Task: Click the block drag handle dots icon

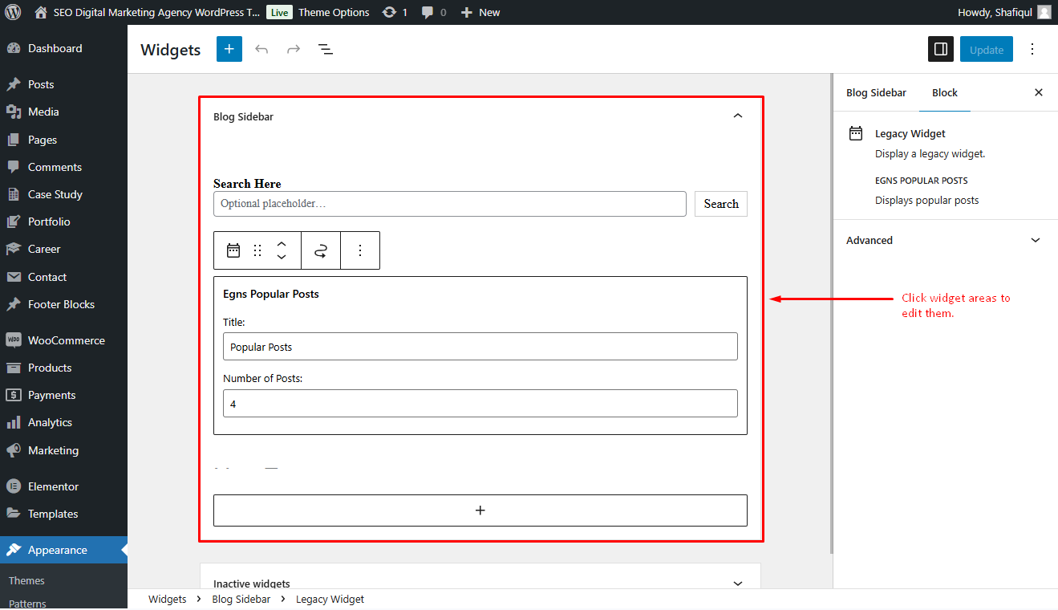Action: click(257, 250)
